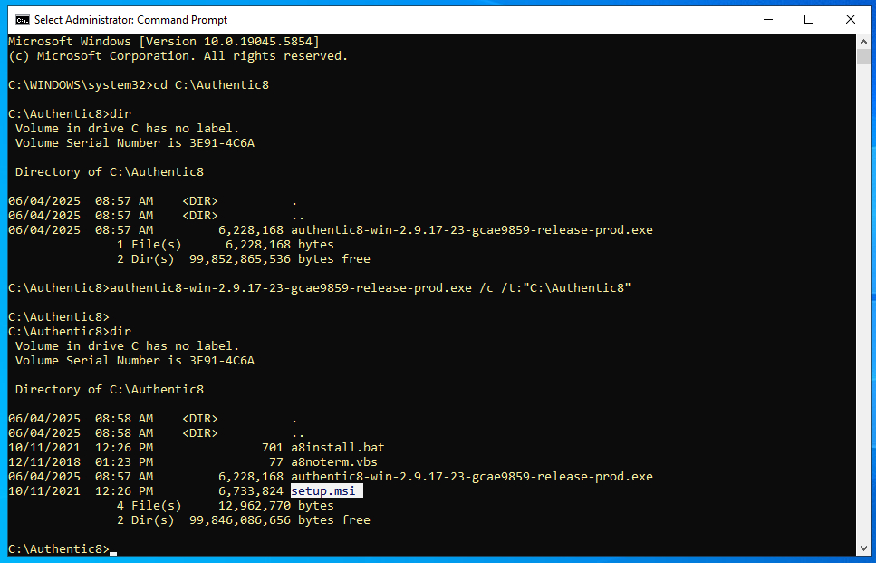Minimize the Command Prompt window
Image resolution: width=876 pixels, height=563 pixels.
769,19
